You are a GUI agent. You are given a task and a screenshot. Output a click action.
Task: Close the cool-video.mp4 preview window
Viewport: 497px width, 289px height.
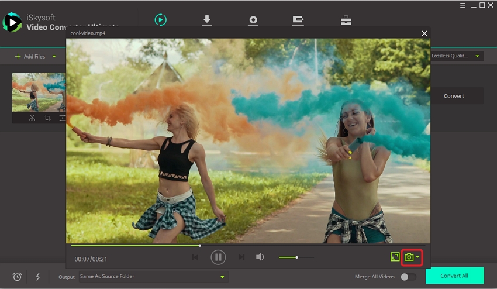pyautogui.click(x=424, y=33)
